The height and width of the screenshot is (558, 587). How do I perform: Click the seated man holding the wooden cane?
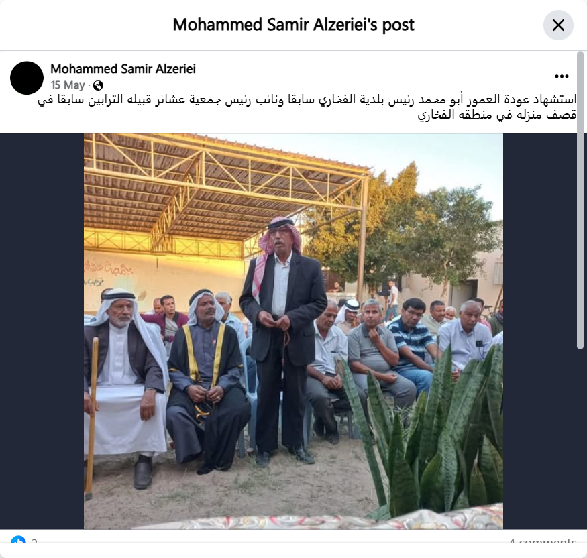(125, 386)
